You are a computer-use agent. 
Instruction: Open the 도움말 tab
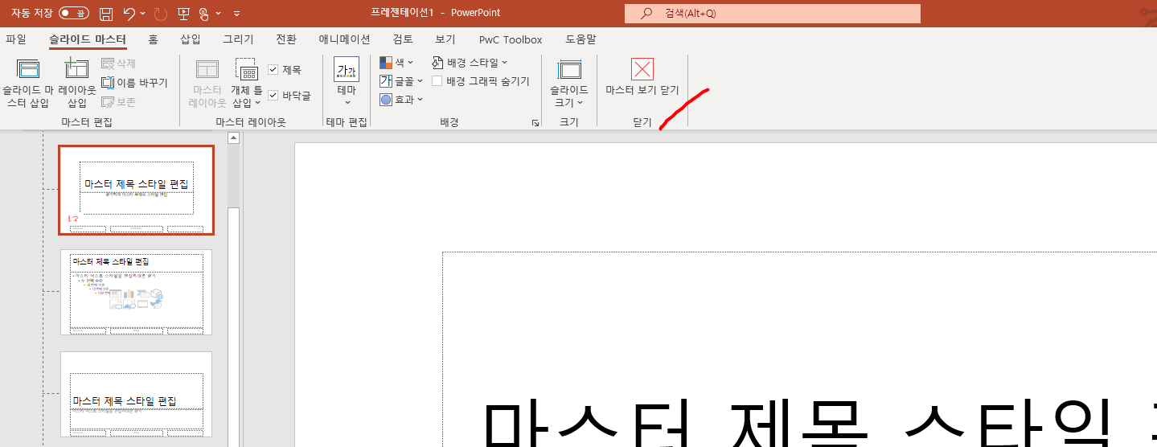[x=581, y=39]
